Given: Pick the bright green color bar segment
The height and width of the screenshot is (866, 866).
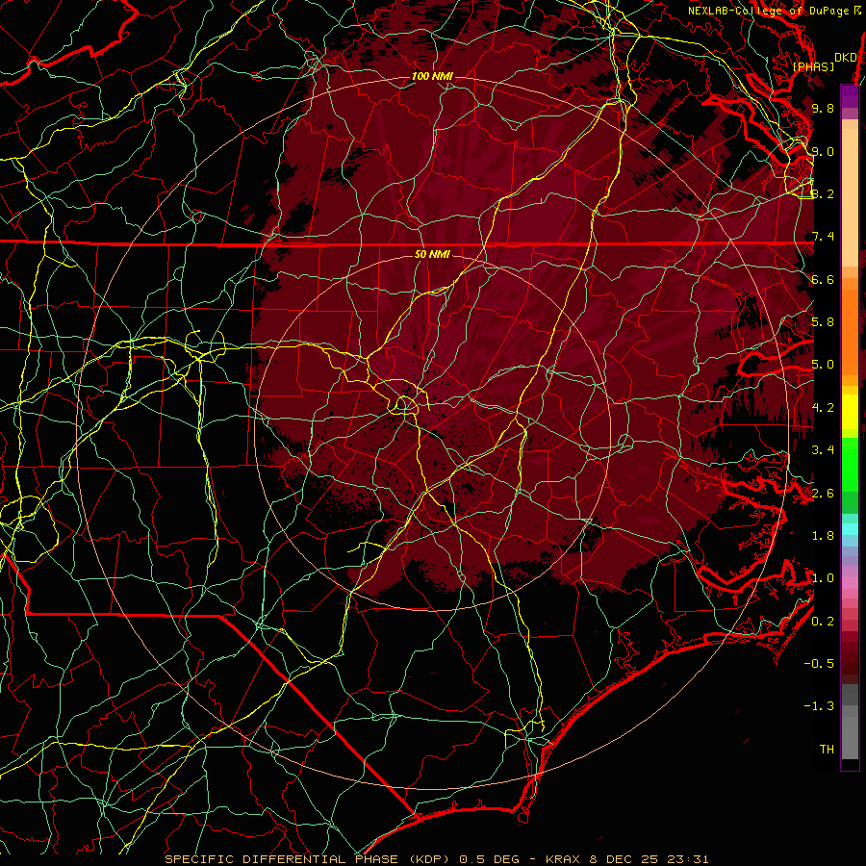Looking at the screenshot, I should click(850, 464).
